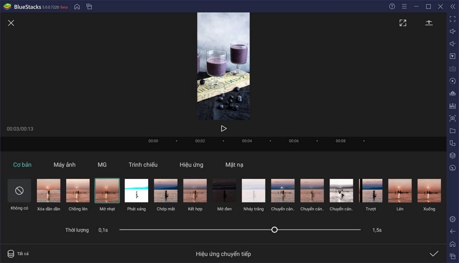Click the 00:04 mark on timeline
Screen dimensions: 459x263
(x=247, y=141)
